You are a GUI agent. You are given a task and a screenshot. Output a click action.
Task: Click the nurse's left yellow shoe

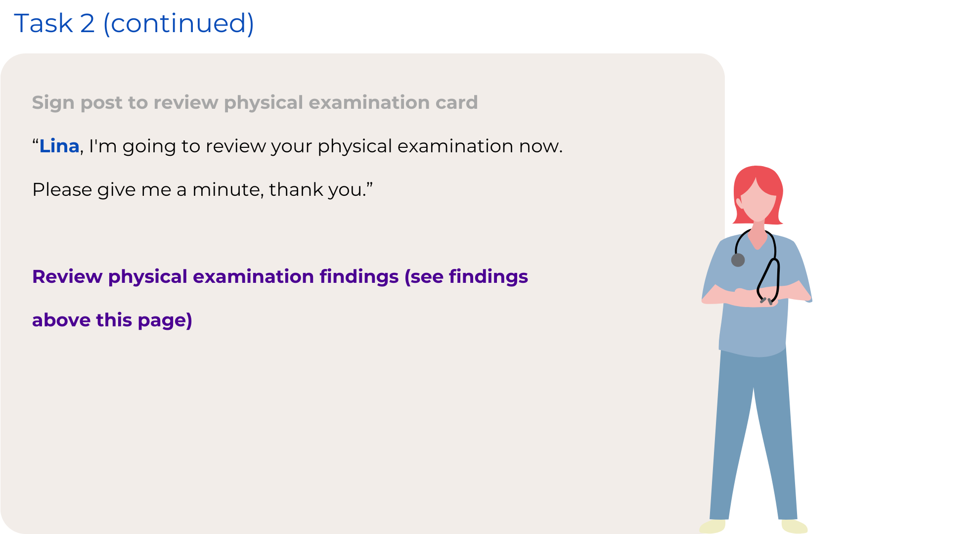pyautogui.click(x=713, y=526)
